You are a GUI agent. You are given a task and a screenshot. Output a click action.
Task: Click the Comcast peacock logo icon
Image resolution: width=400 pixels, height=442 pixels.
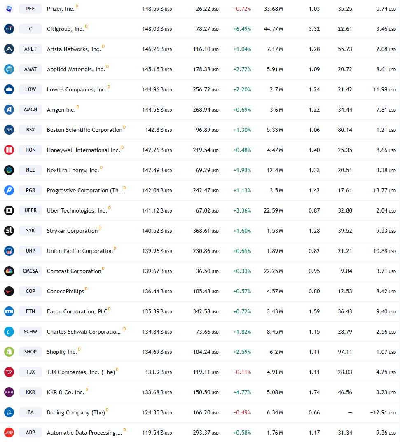pyautogui.click(x=9, y=271)
